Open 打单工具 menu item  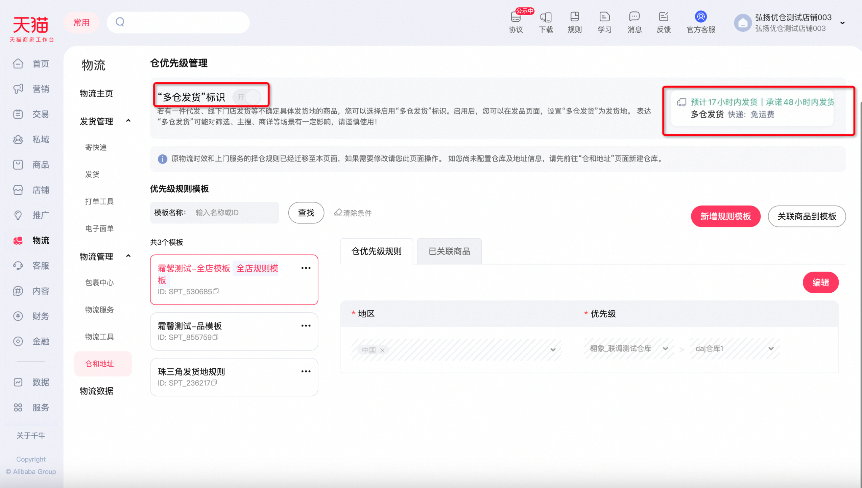click(x=99, y=201)
